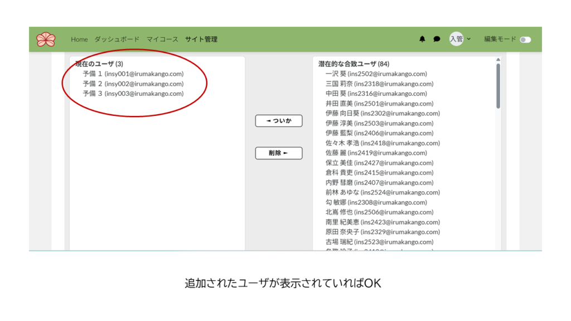571x321 pixels.
Task: Select current user 予備 1
Action: pos(133,74)
